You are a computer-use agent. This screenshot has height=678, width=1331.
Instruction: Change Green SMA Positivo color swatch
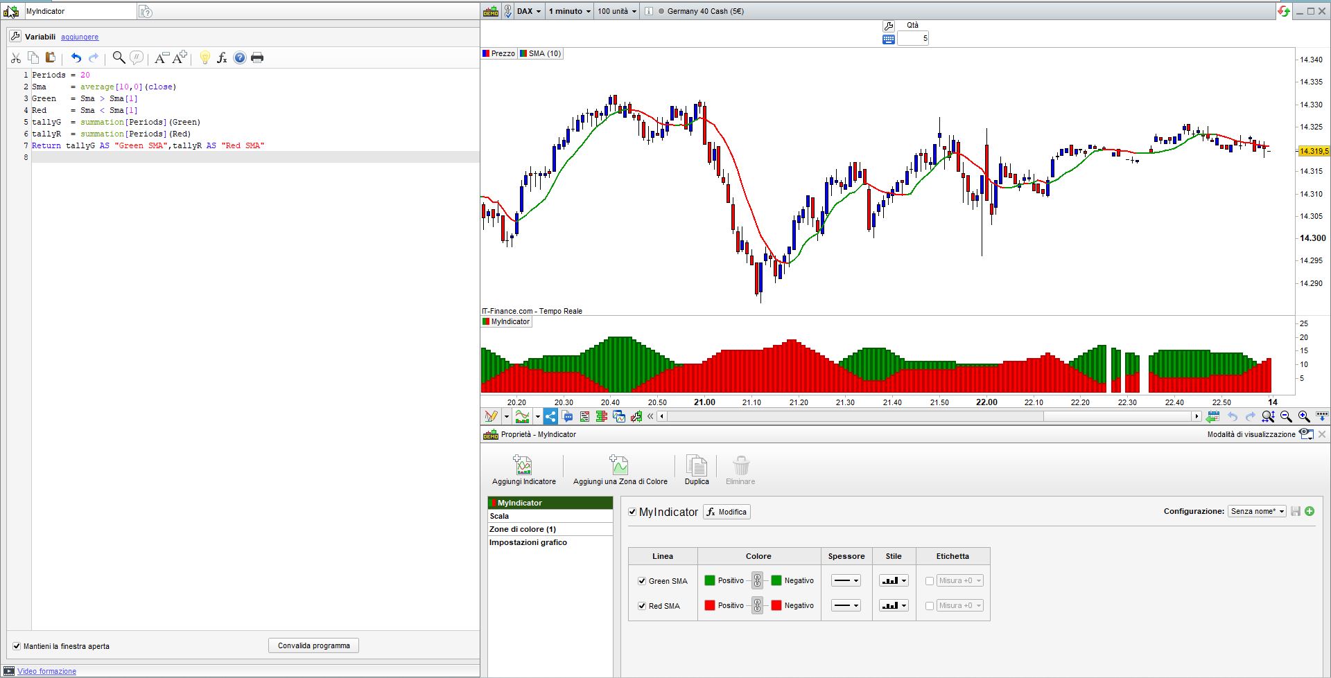point(710,580)
